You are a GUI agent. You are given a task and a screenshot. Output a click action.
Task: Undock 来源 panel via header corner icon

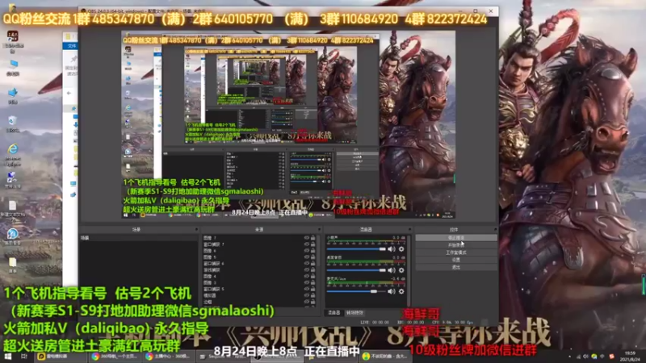click(319, 230)
